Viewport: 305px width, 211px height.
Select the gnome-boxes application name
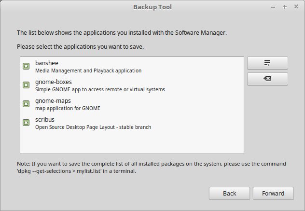(x=54, y=82)
